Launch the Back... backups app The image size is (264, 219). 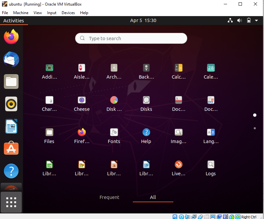[x=146, y=72]
